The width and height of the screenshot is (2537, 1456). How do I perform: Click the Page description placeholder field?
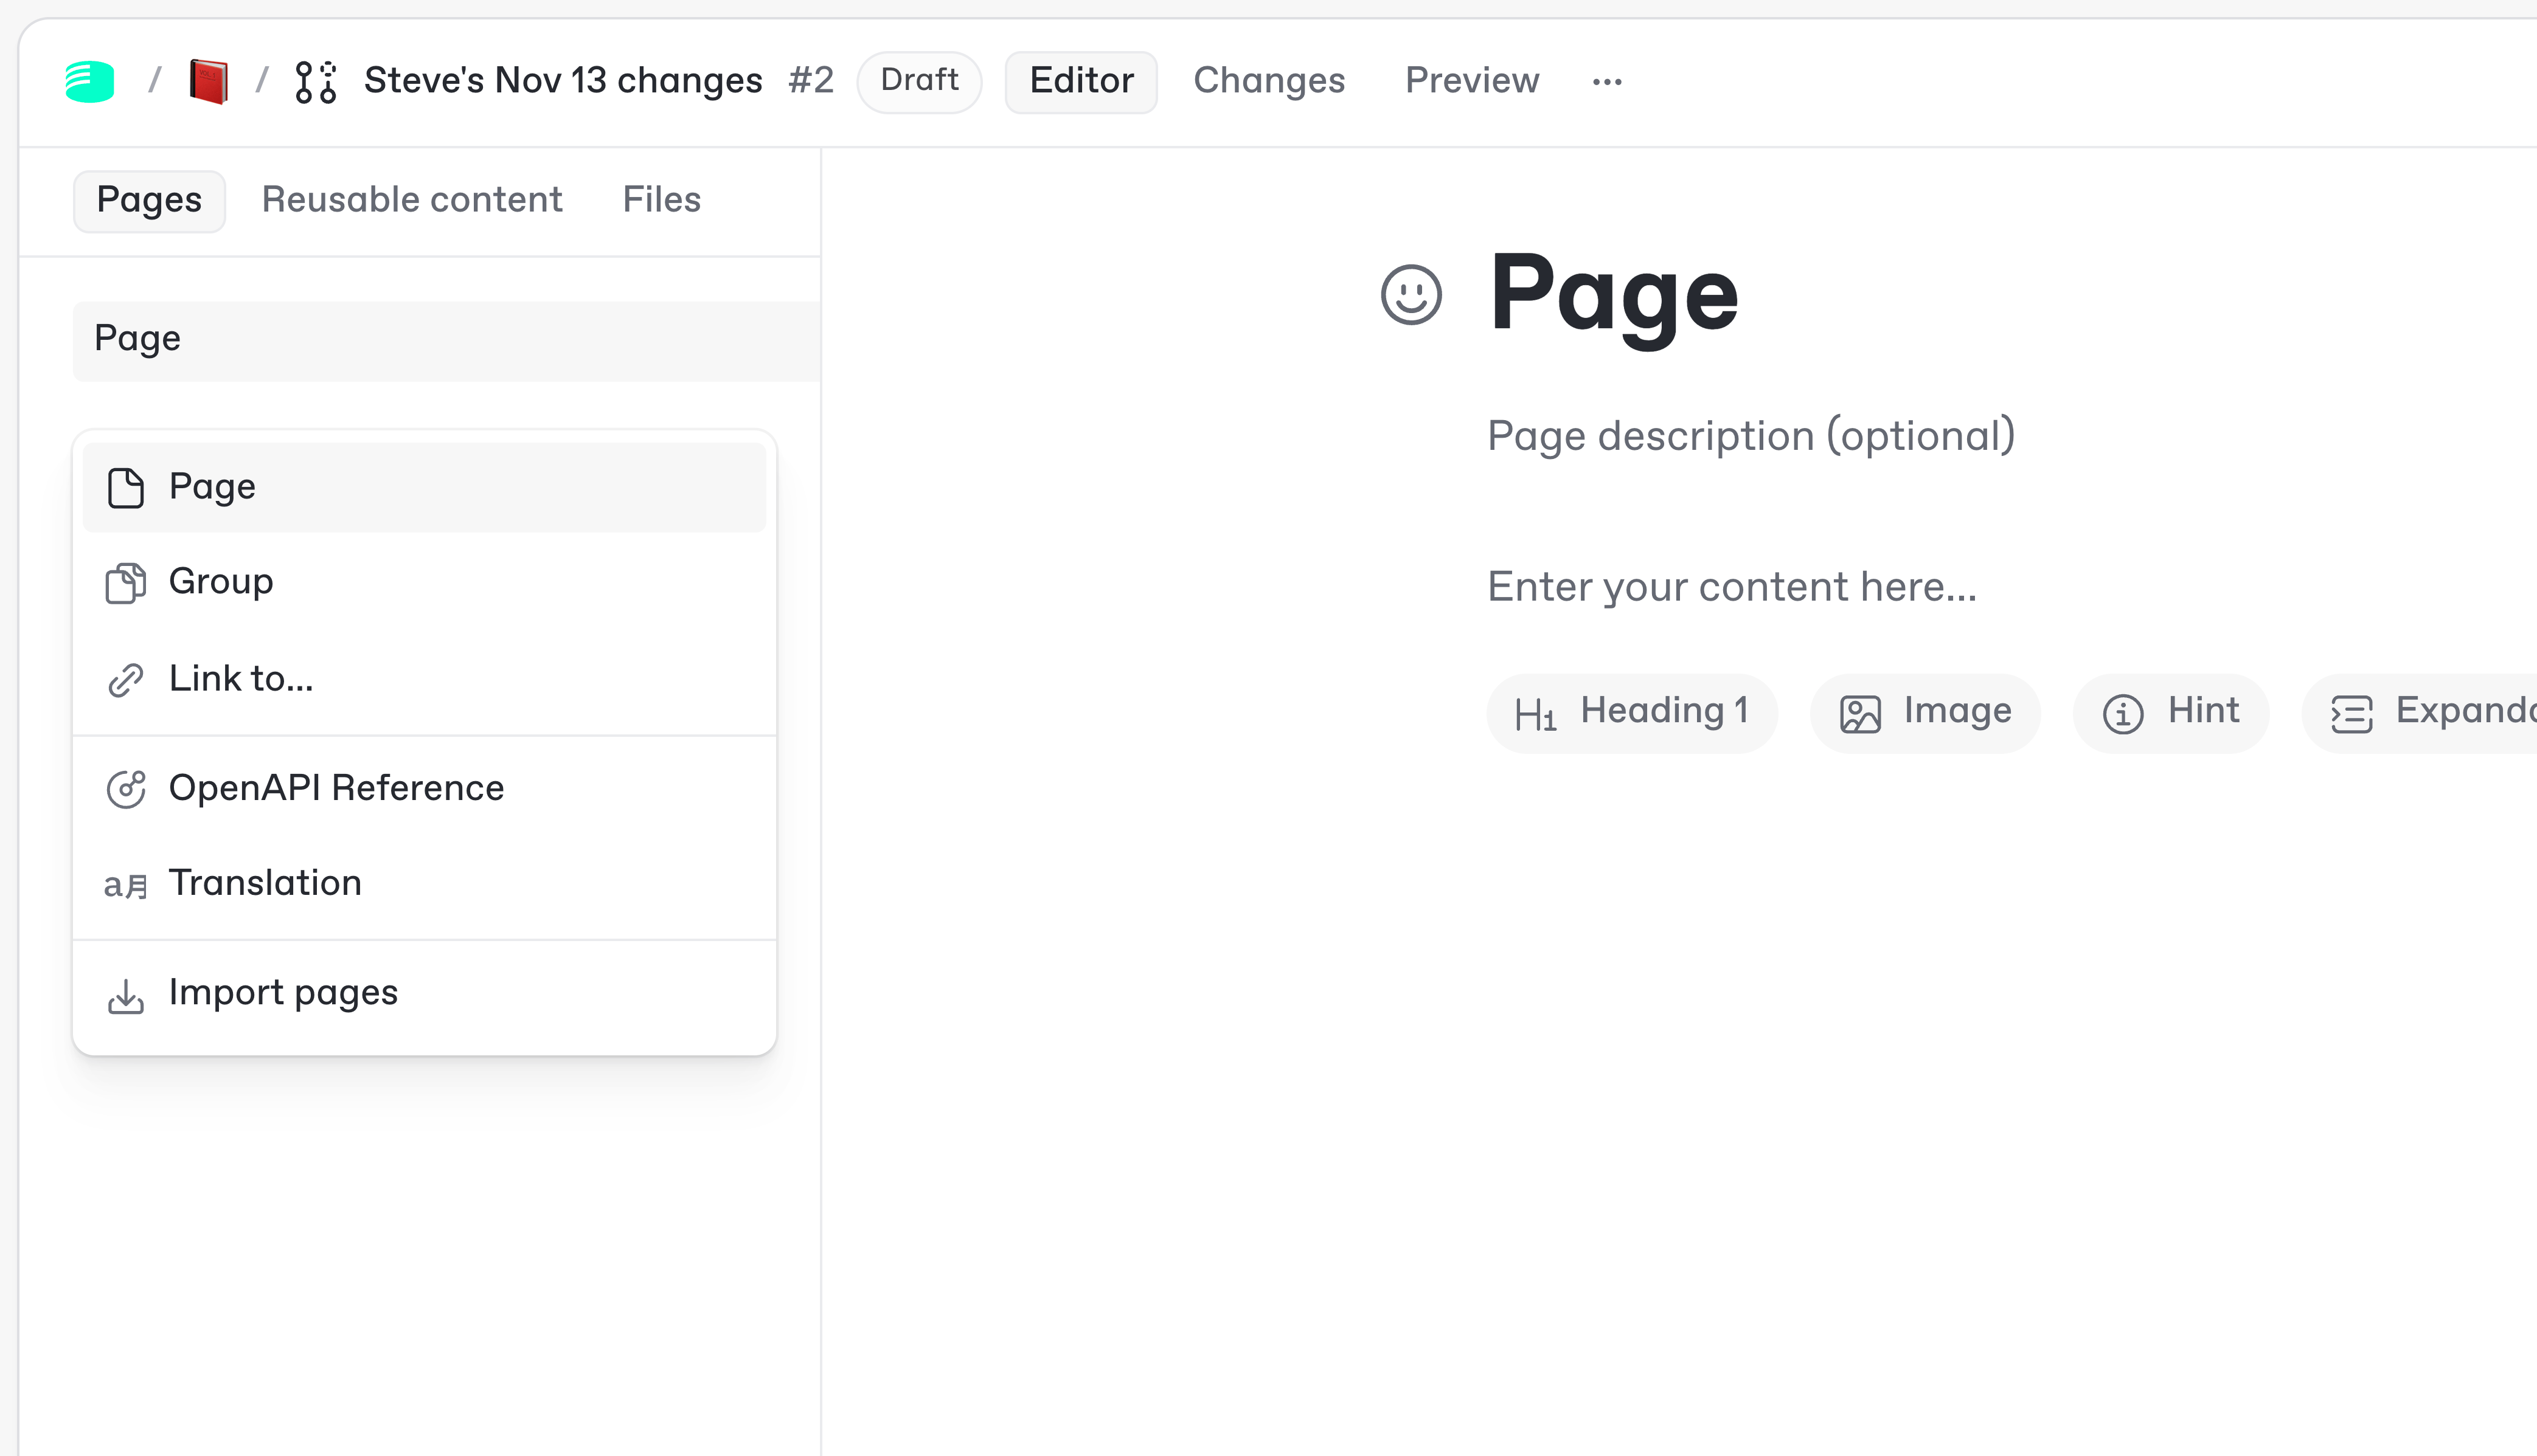1750,435
